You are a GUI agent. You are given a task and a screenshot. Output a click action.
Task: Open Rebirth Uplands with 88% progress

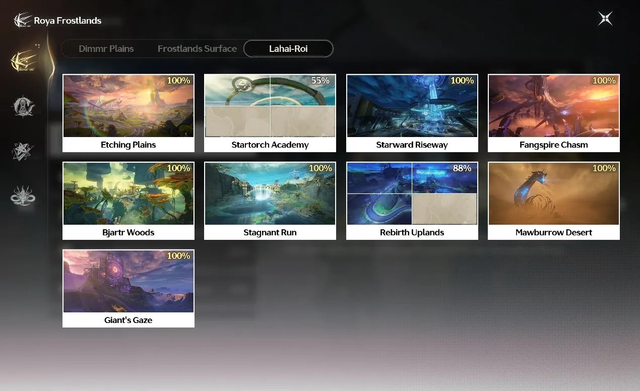[412, 201]
